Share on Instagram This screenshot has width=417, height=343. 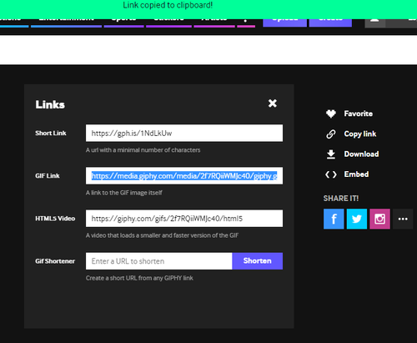379,219
